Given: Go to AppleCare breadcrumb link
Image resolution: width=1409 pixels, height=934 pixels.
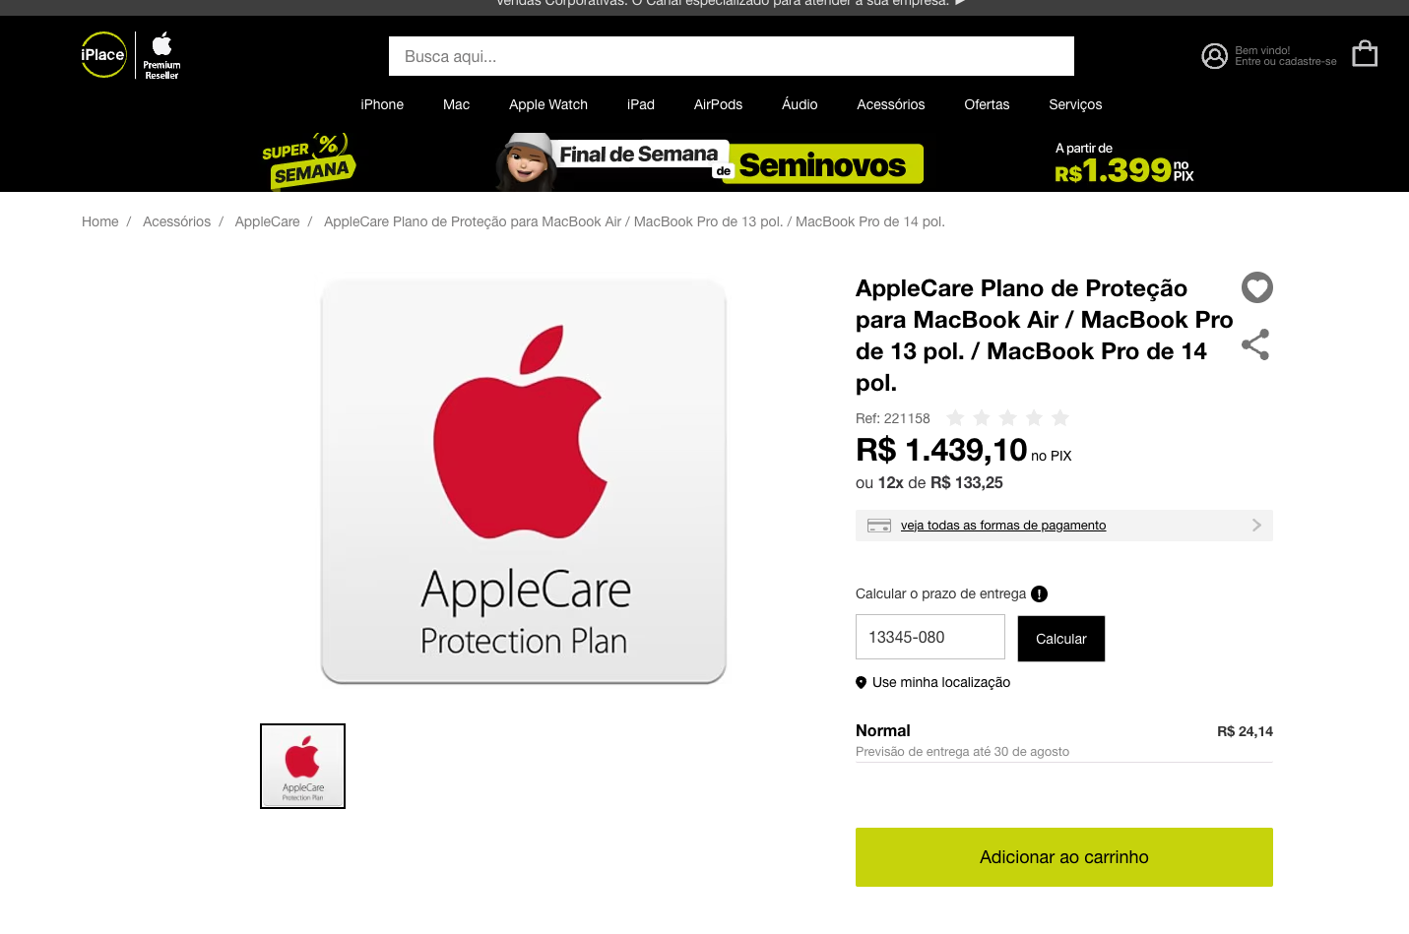Looking at the screenshot, I should click(267, 221).
